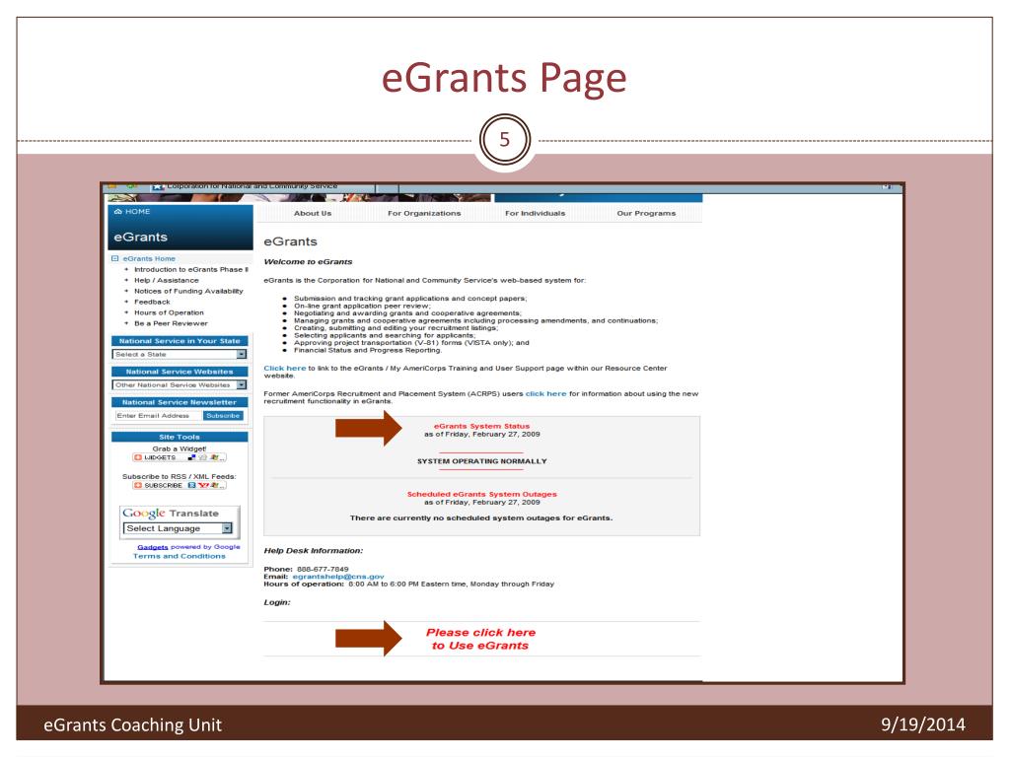Viewport: 1010px width, 757px height.
Task: Open Notices of Funding Availability
Action: coord(188,291)
